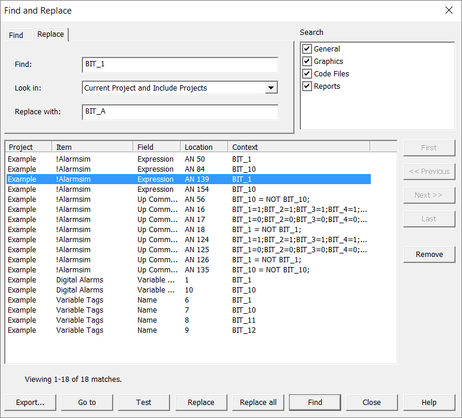Toggle the Graphics search checkbox
Screen dimensions: 462x418
pos(307,62)
